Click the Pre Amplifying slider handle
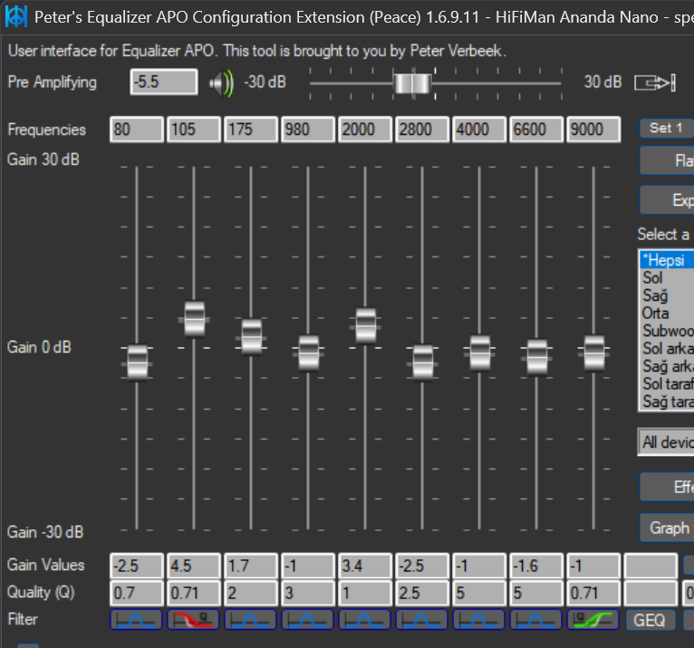Viewport: 694px width, 648px height. [412, 83]
